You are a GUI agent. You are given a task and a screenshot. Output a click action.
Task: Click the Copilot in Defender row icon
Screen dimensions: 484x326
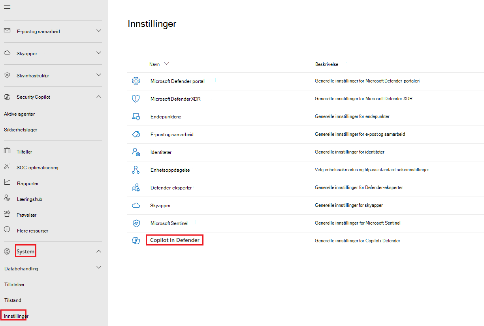[136, 241]
